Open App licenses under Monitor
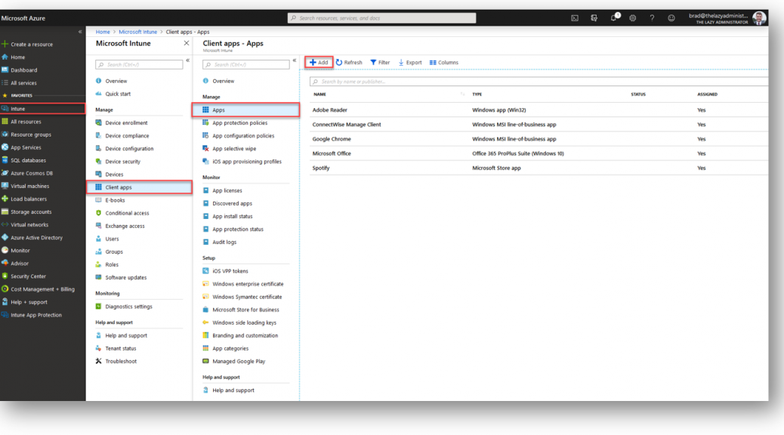 coord(227,190)
